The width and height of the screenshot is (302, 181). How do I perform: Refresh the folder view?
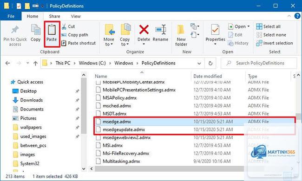tap(210, 63)
